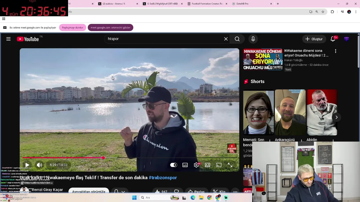360x202 pixels.
Task: Open the Chrome zoom magnifier icon
Action: 317,12
